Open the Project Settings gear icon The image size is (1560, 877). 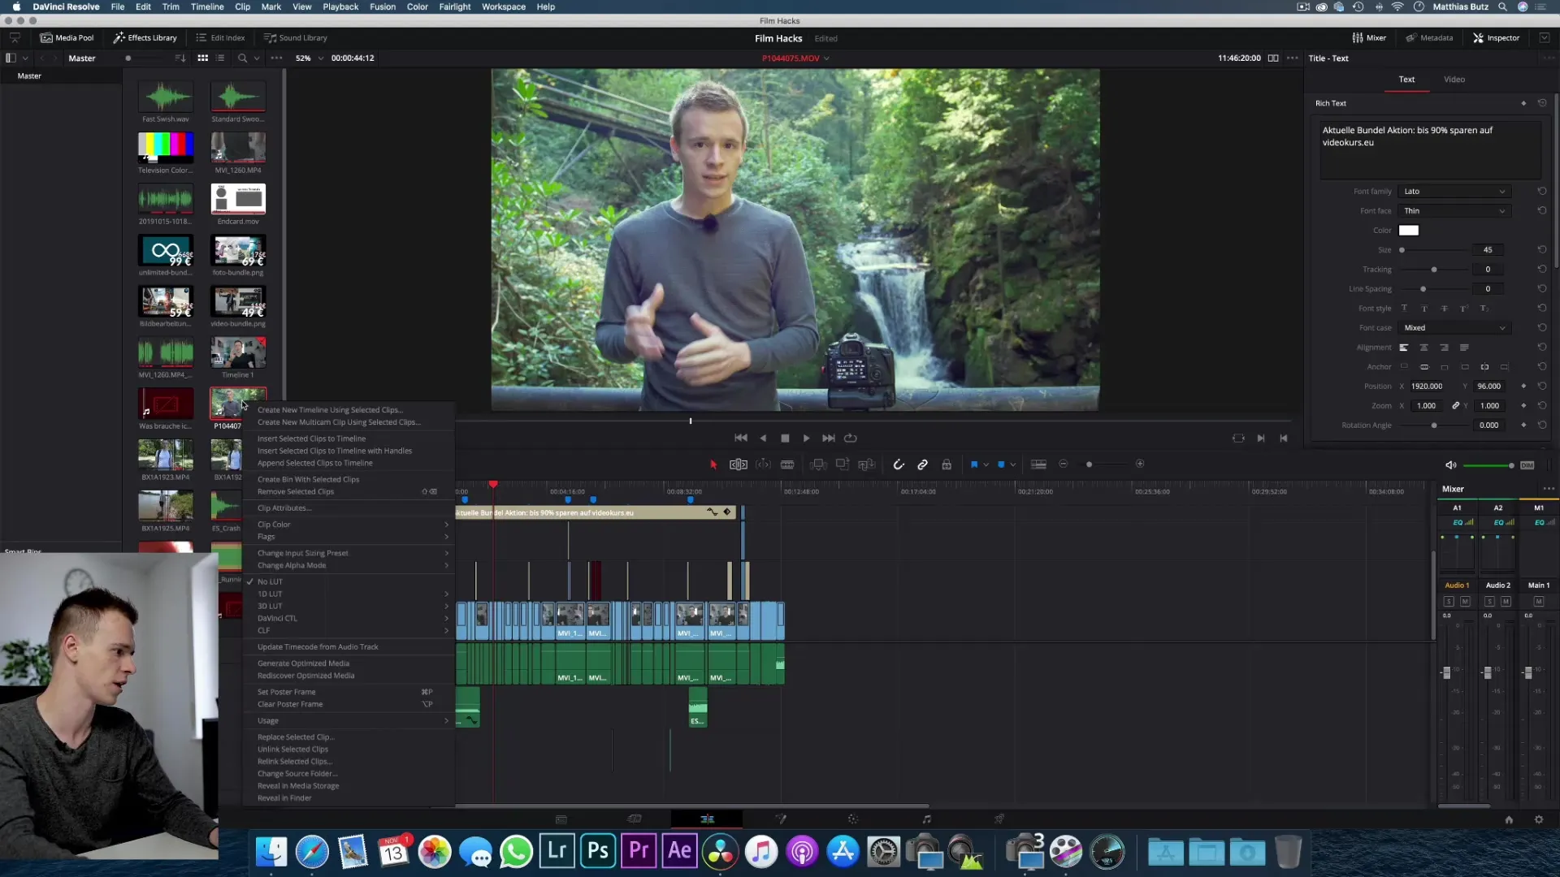coord(1538,820)
